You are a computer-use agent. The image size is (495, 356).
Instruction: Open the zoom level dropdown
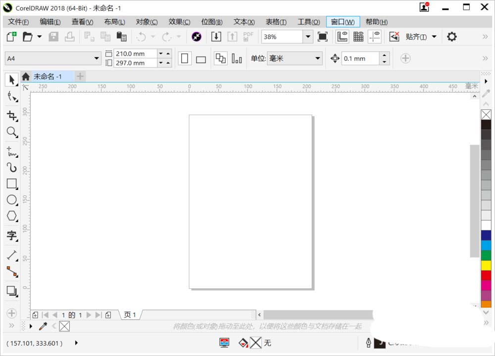(x=308, y=37)
